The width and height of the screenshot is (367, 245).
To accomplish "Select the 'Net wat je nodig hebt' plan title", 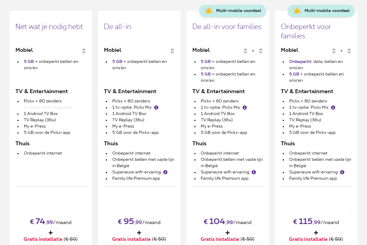I will 49,27.
